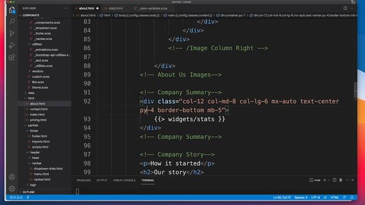
Task: Split the terminal panel
Action: click(335, 180)
